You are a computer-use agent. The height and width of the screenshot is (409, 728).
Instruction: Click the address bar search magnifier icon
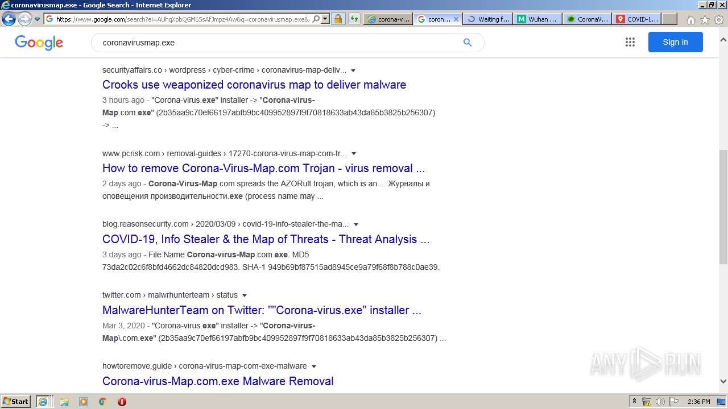[316, 19]
